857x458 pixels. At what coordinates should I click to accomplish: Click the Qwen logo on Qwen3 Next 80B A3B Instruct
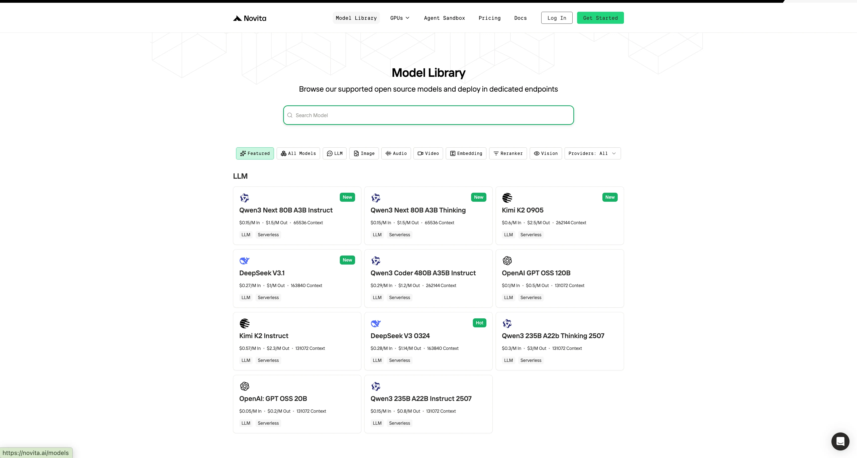coord(245,198)
